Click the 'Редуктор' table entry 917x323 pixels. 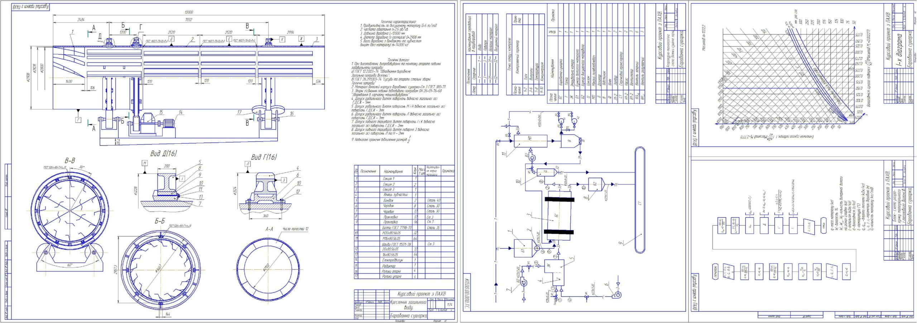pyautogui.click(x=389, y=266)
